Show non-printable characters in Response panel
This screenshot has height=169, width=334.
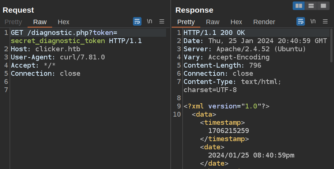[313, 22]
